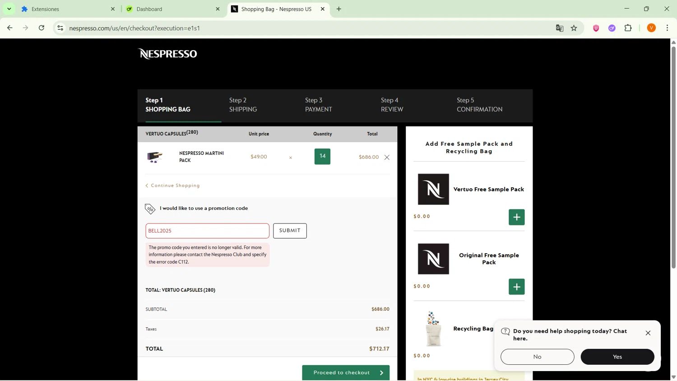Click scrollbar down arrow
The width and height of the screenshot is (677, 381).
[x=673, y=377]
